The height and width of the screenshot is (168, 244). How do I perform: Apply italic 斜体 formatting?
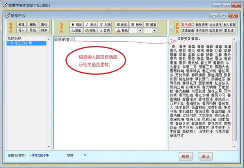coord(91,24)
